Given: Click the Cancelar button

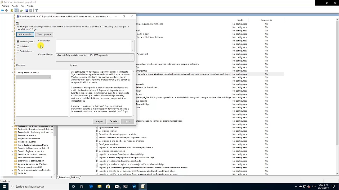Looking at the screenshot, I should (114, 121).
